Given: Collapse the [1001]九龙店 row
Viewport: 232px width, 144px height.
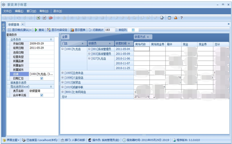Looking at the screenshot, I should click(x=62, y=49).
